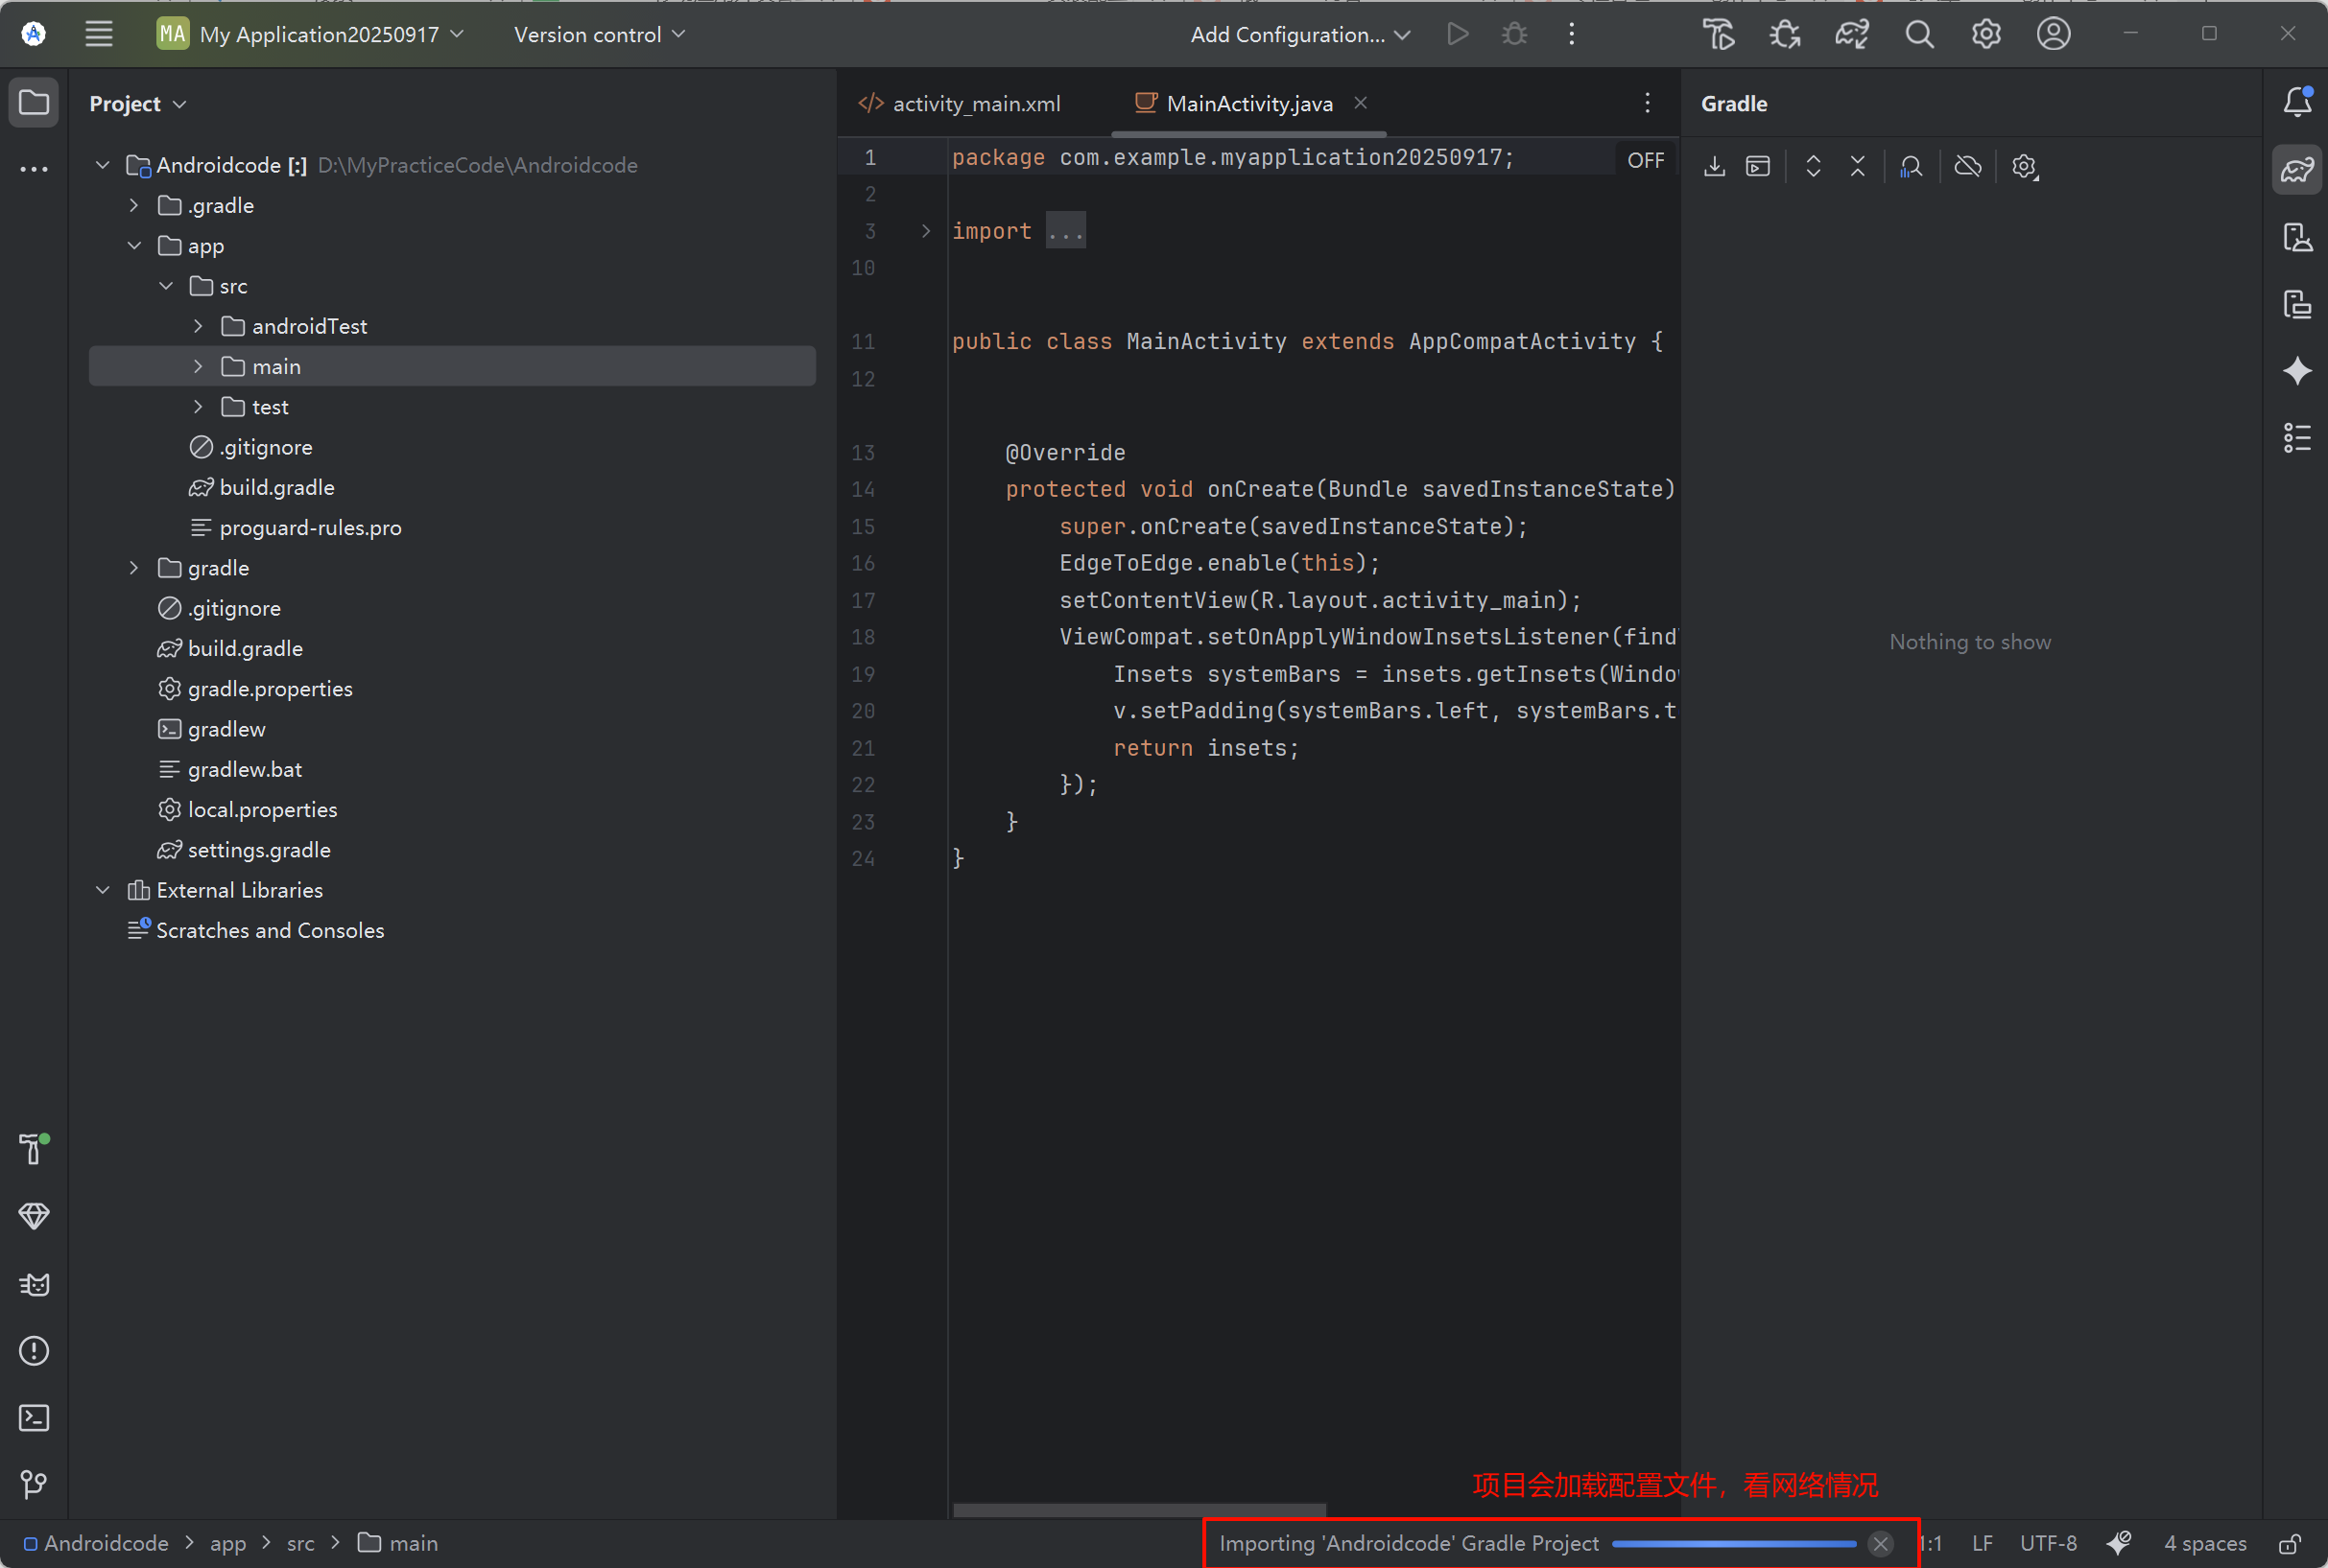Collapse the app folder
The height and width of the screenshot is (1568, 2328).
(x=134, y=245)
